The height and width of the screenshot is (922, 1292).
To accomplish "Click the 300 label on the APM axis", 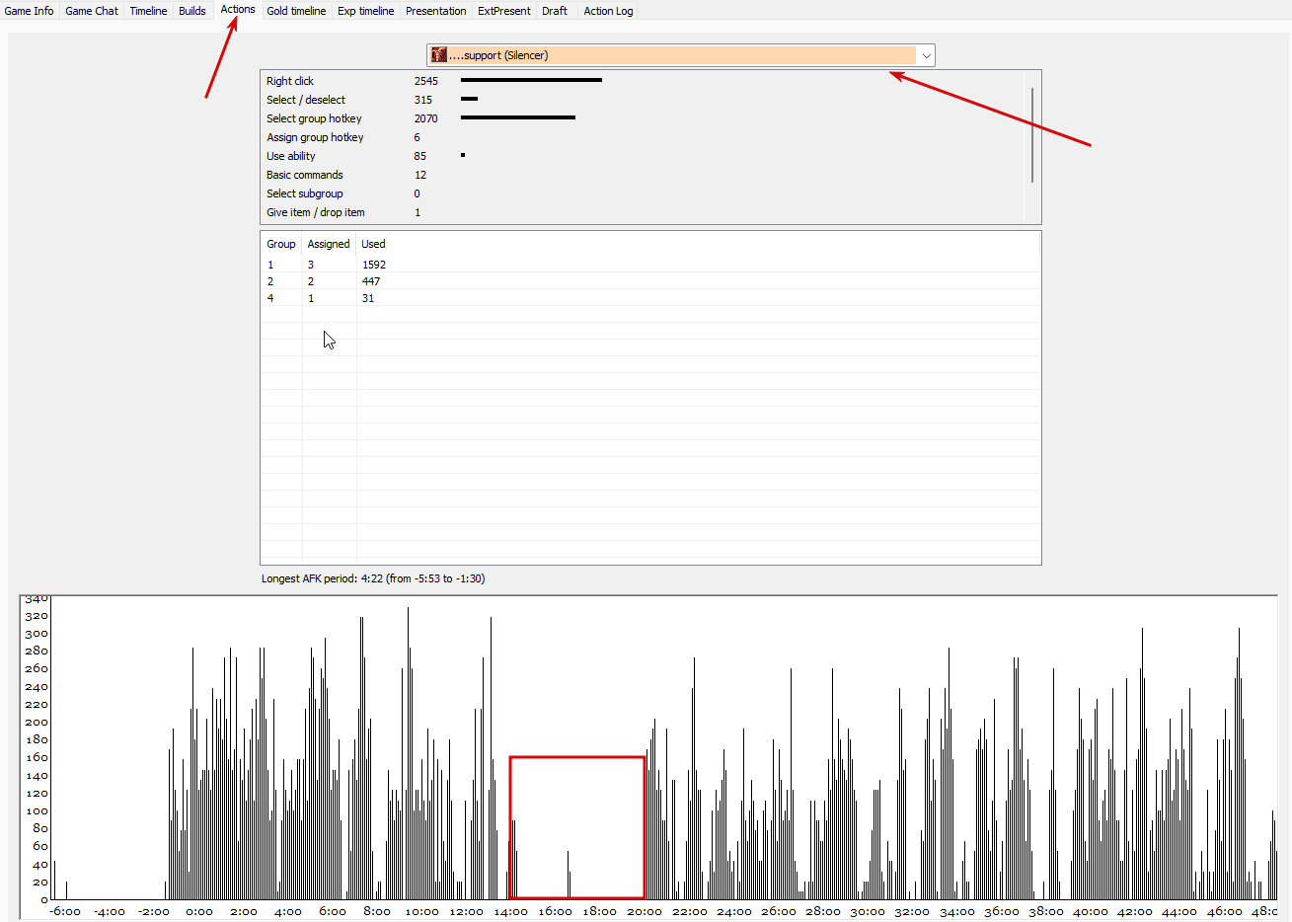I will 37,634.
